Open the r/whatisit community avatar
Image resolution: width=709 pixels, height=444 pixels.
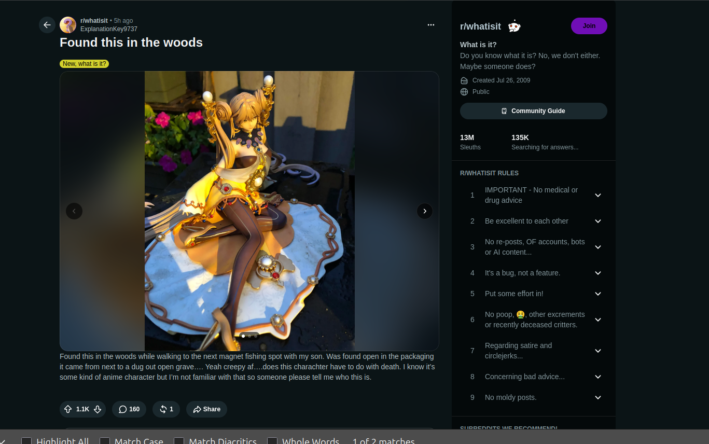click(68, 25)
